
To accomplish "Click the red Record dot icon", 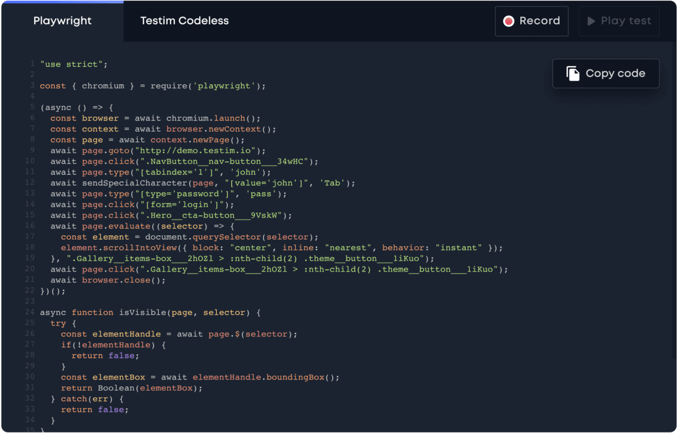I will [x=508, y=21].
